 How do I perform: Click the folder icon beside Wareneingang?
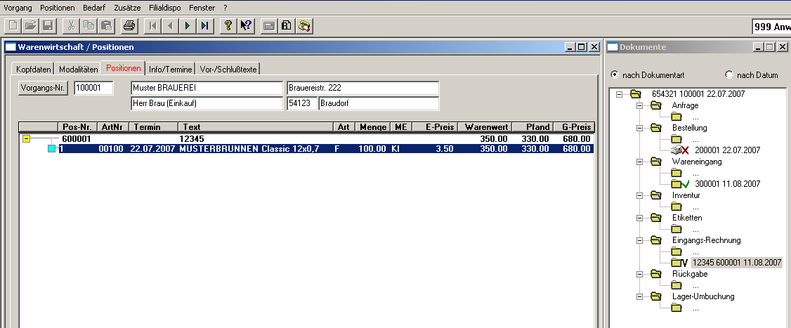[656, 162]
